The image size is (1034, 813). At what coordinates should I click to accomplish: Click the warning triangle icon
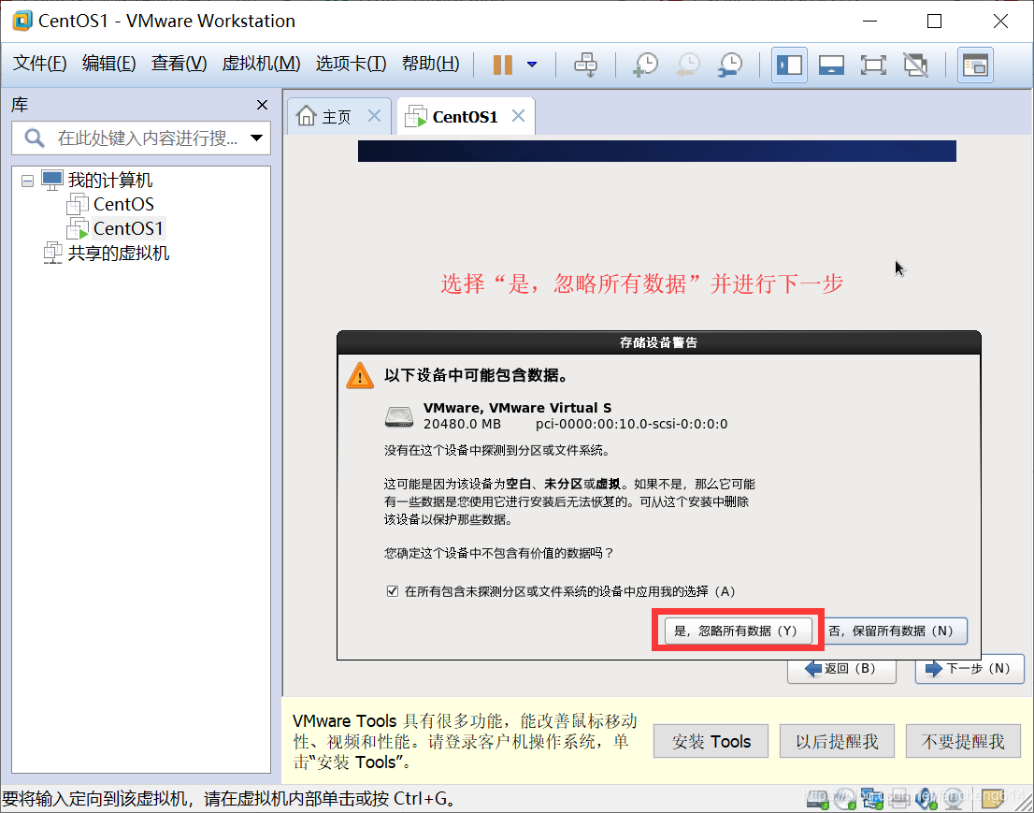pos(360,375)
